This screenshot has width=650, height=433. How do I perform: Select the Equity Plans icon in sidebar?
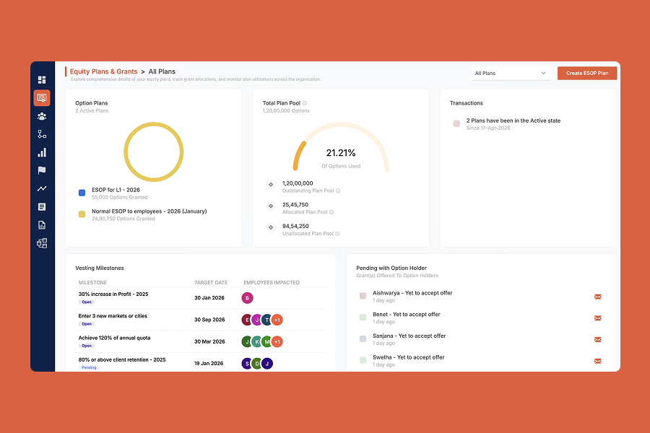pos(42,98)
